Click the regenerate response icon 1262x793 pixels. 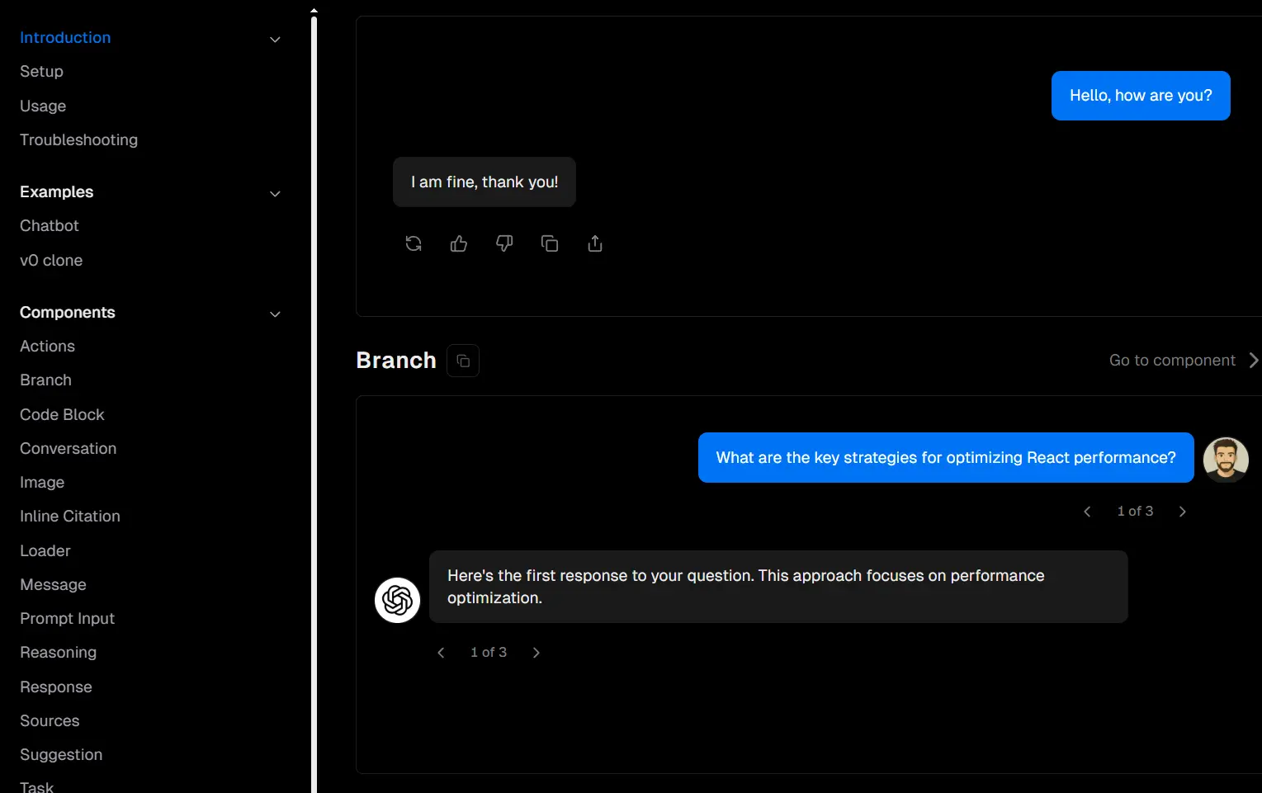pyautogui.click(x=414, y=243)
